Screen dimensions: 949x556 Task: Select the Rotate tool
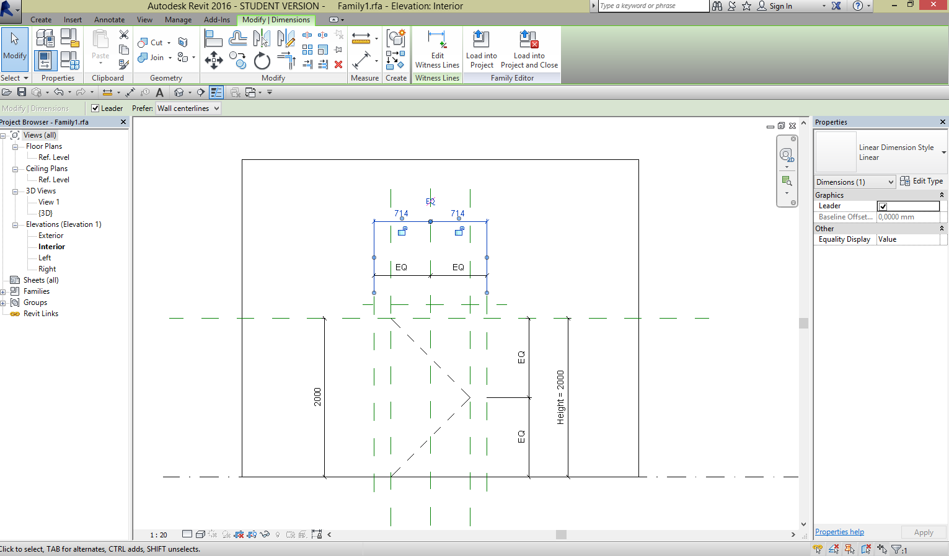tap(262, 60)
